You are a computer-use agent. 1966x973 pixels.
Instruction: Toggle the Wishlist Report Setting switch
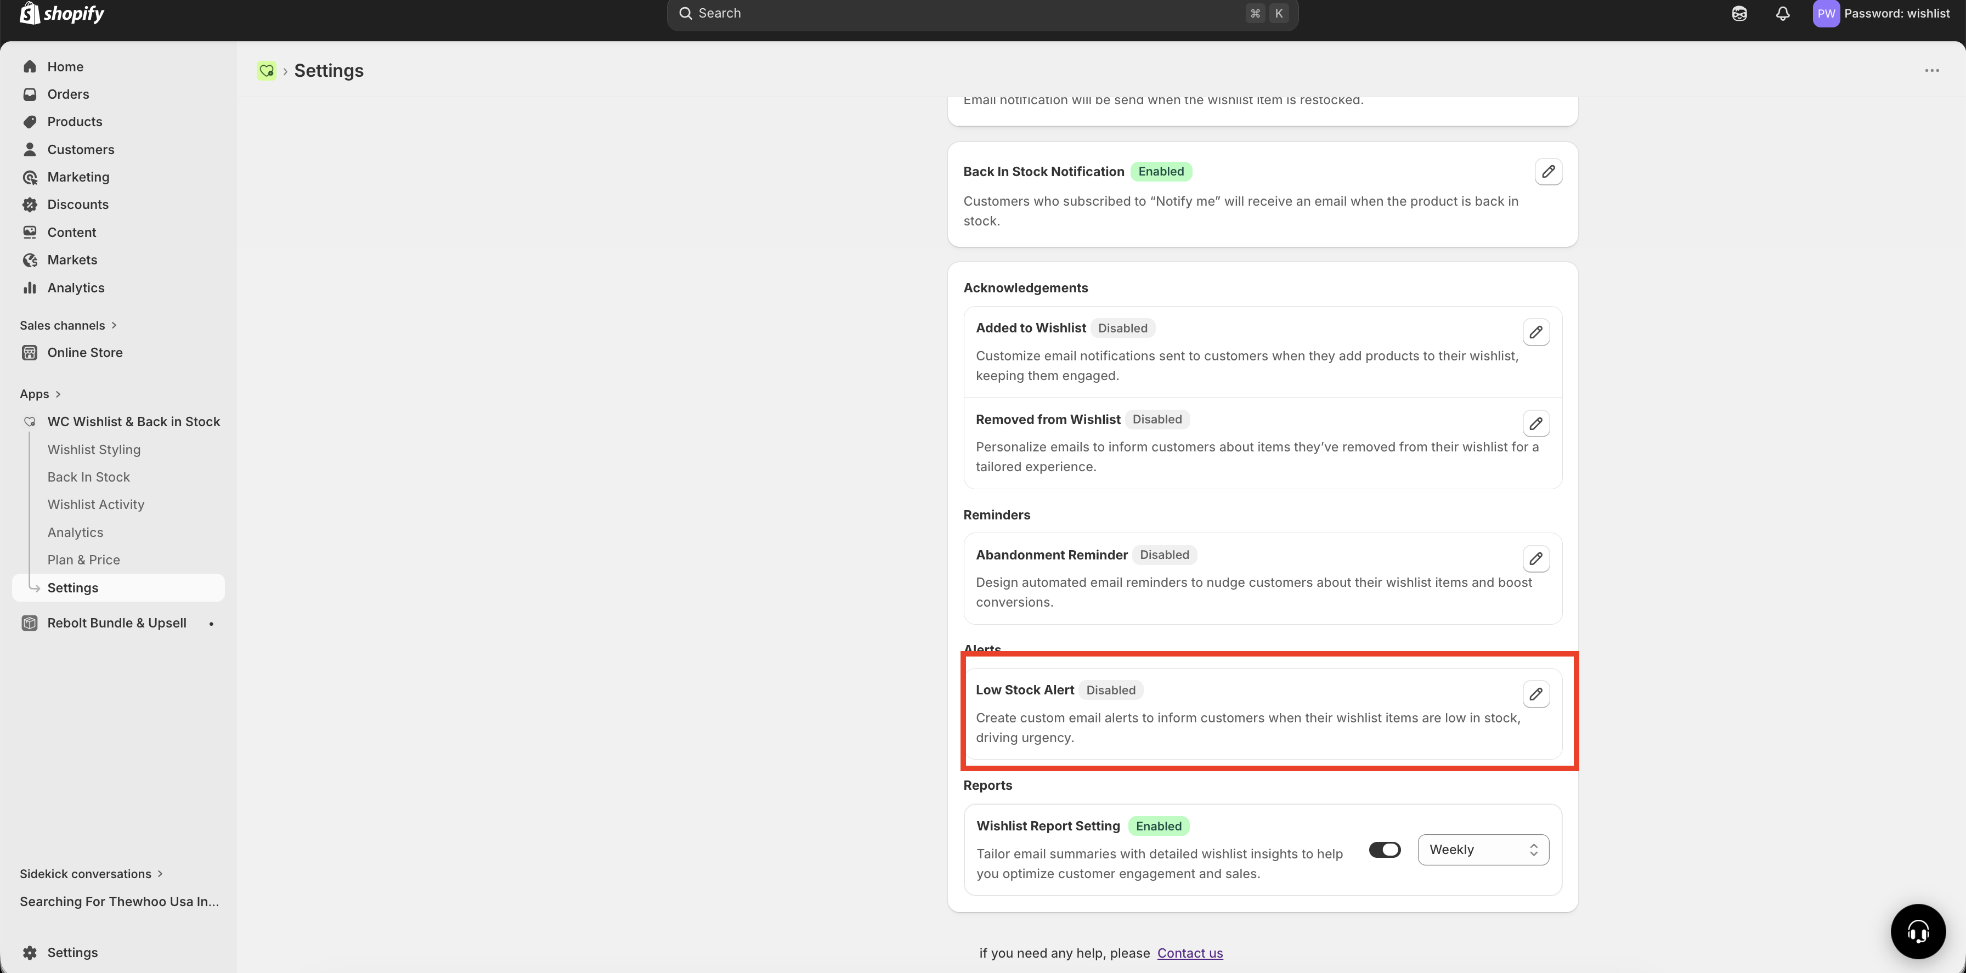(1385, 850)
